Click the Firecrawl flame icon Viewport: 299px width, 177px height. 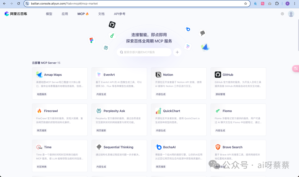(39, 111)
